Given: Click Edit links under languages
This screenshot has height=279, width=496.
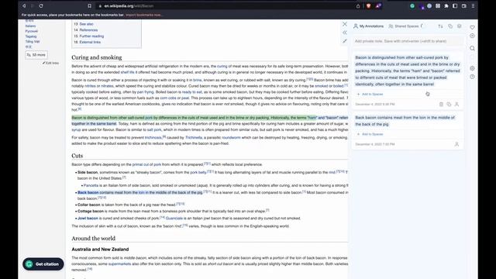Looking at the screenshot, I should [50, 63].
